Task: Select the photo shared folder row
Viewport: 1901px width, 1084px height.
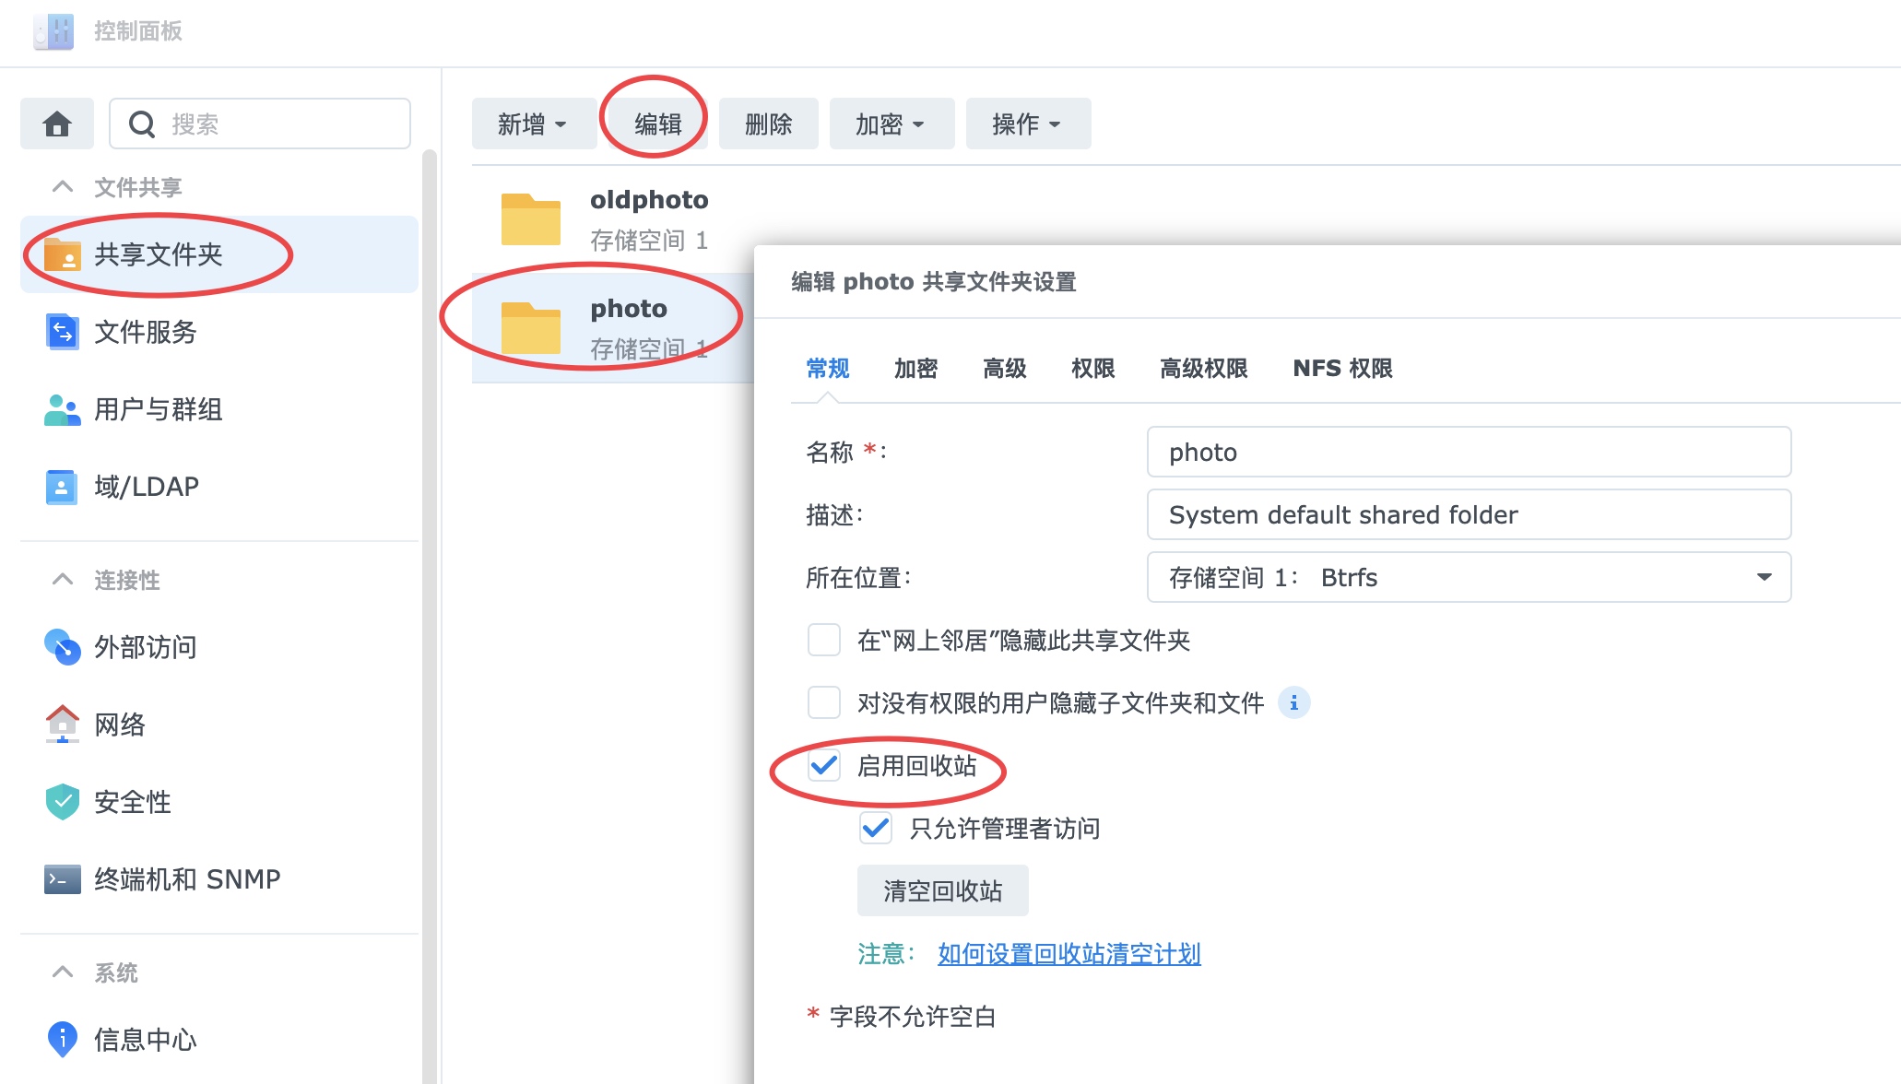Action: pos(612,328)
